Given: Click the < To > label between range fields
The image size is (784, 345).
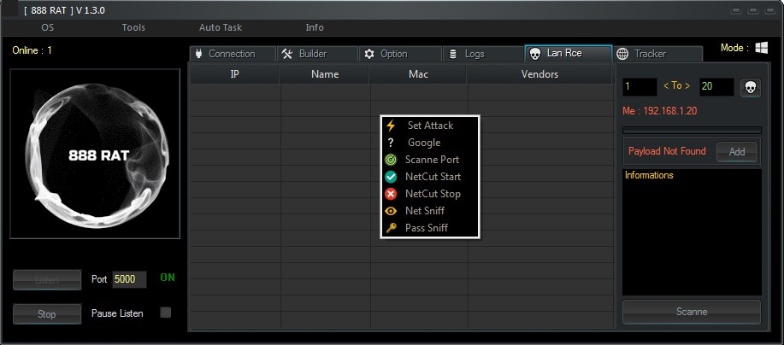Looking at the screenshot, I should click(x=676, y=86).
